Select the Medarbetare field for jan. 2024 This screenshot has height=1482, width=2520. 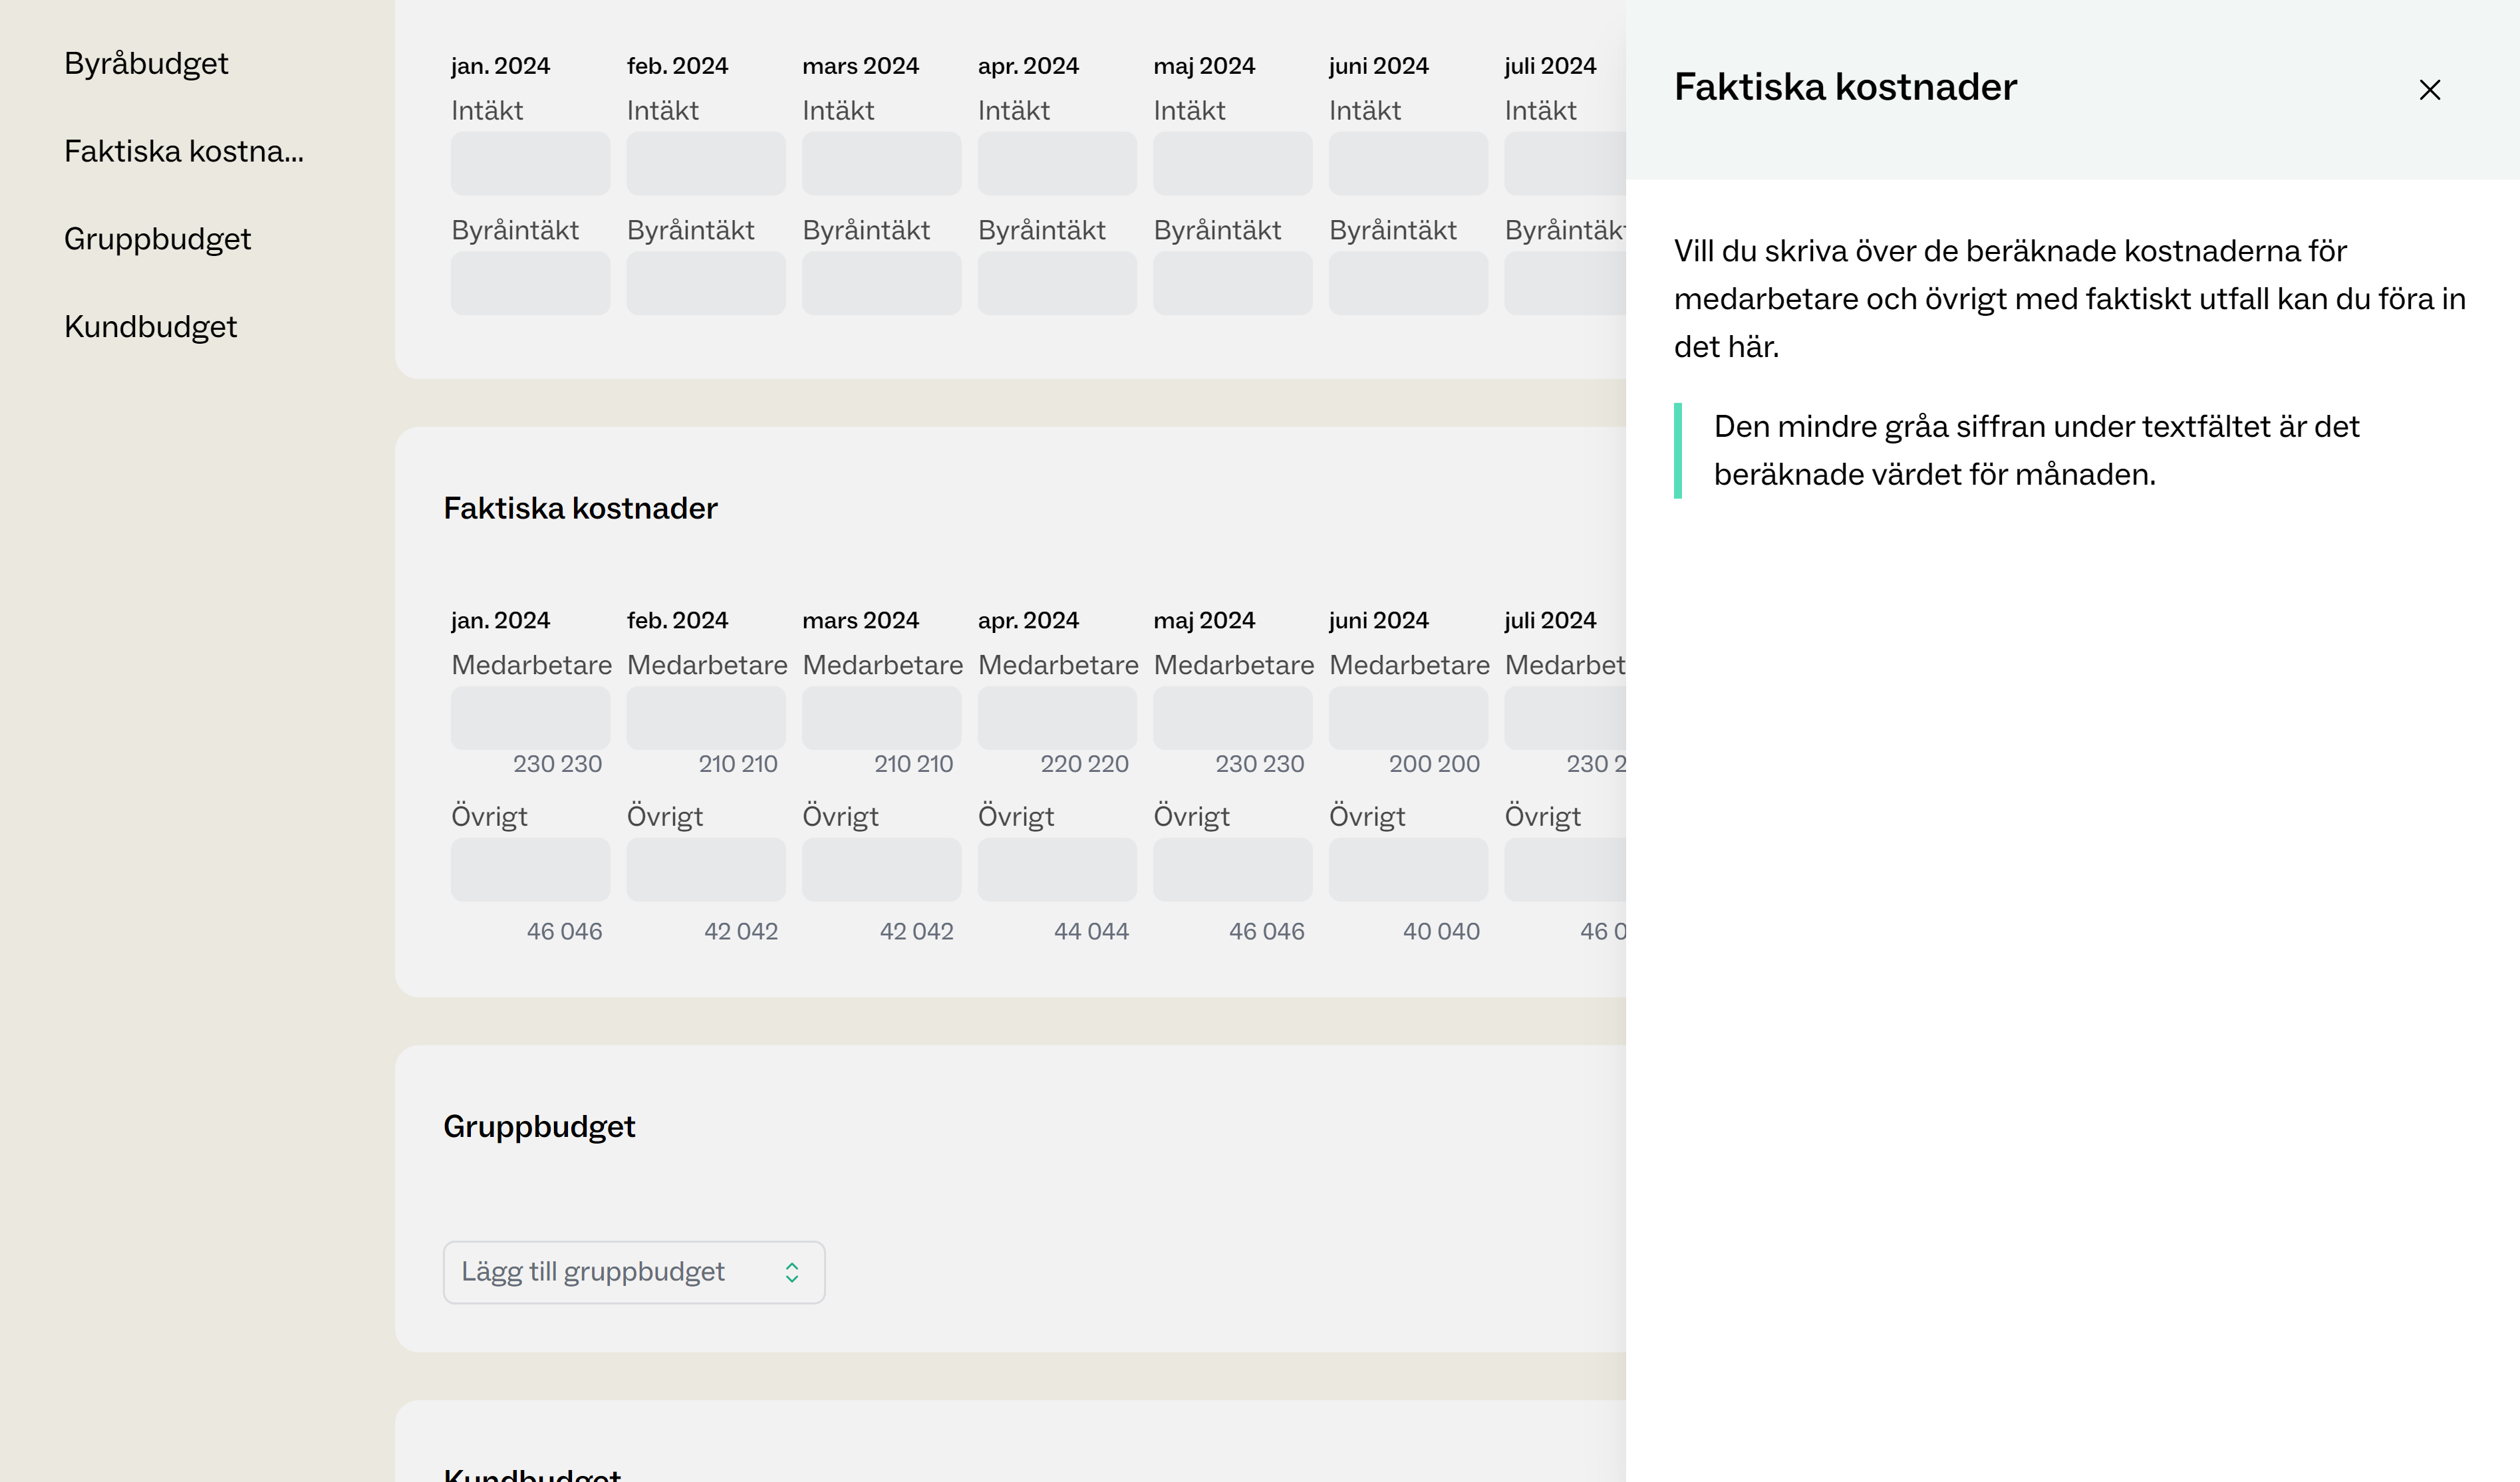pos(530,717)
